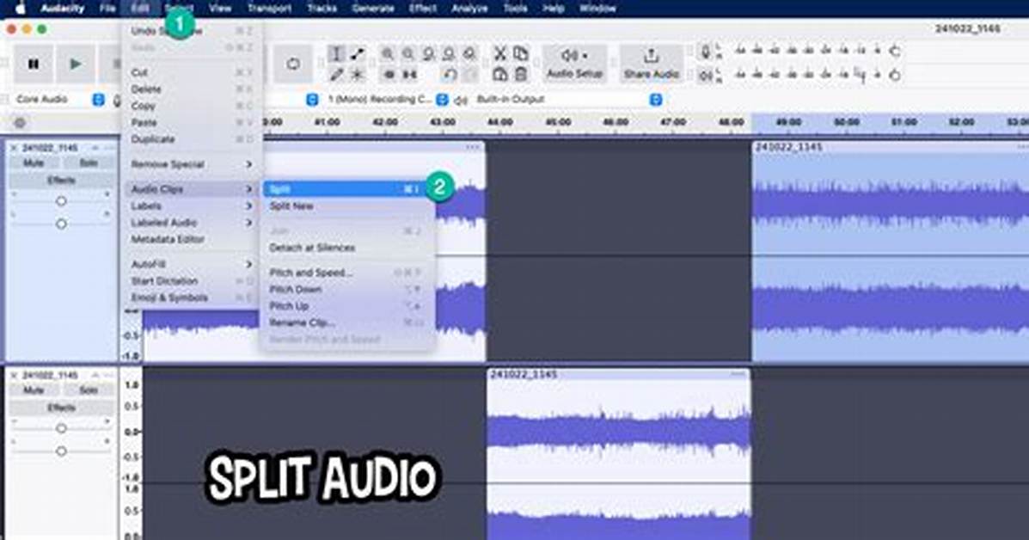Open the 1 (Mono) Recording Channel dropdown
1029x540 pixels.
point(387,99)
